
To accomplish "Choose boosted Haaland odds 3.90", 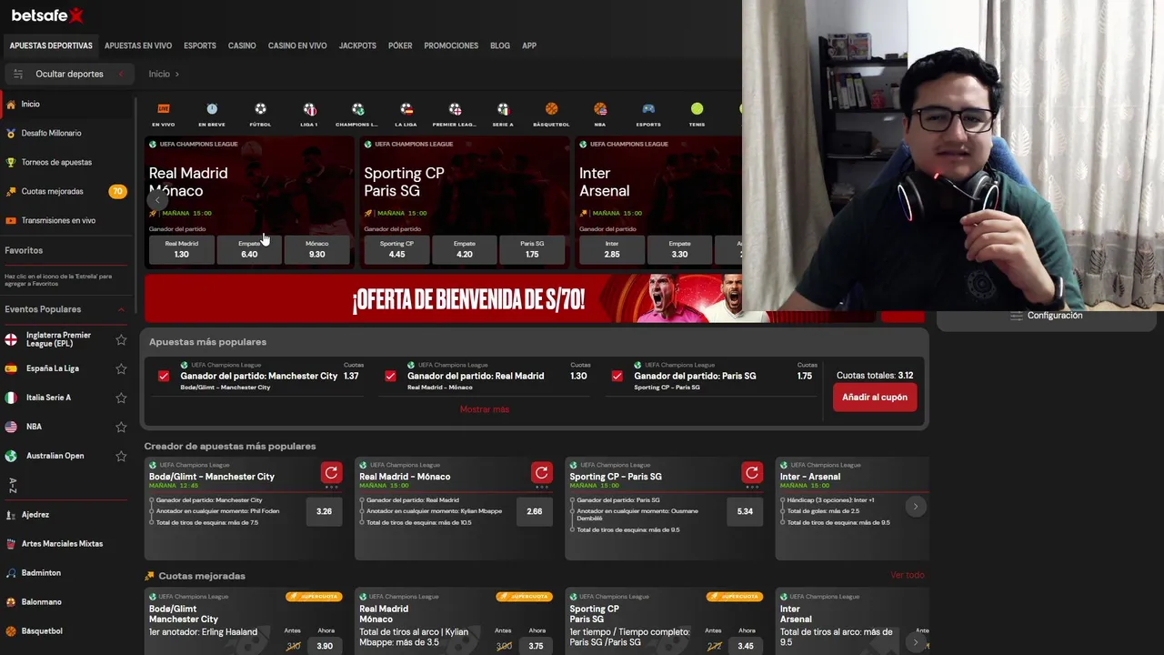I will [x=325, y=646].
